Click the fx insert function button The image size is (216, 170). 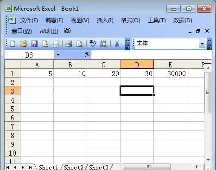point(87,55)
